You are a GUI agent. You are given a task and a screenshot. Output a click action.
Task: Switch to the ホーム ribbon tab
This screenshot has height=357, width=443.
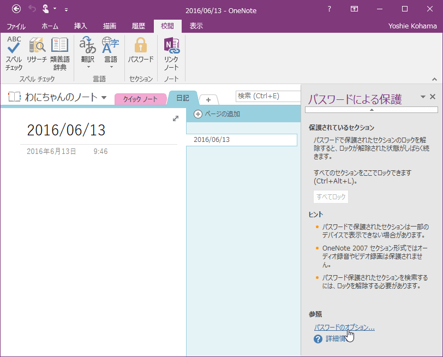click(x=50, y=26)
